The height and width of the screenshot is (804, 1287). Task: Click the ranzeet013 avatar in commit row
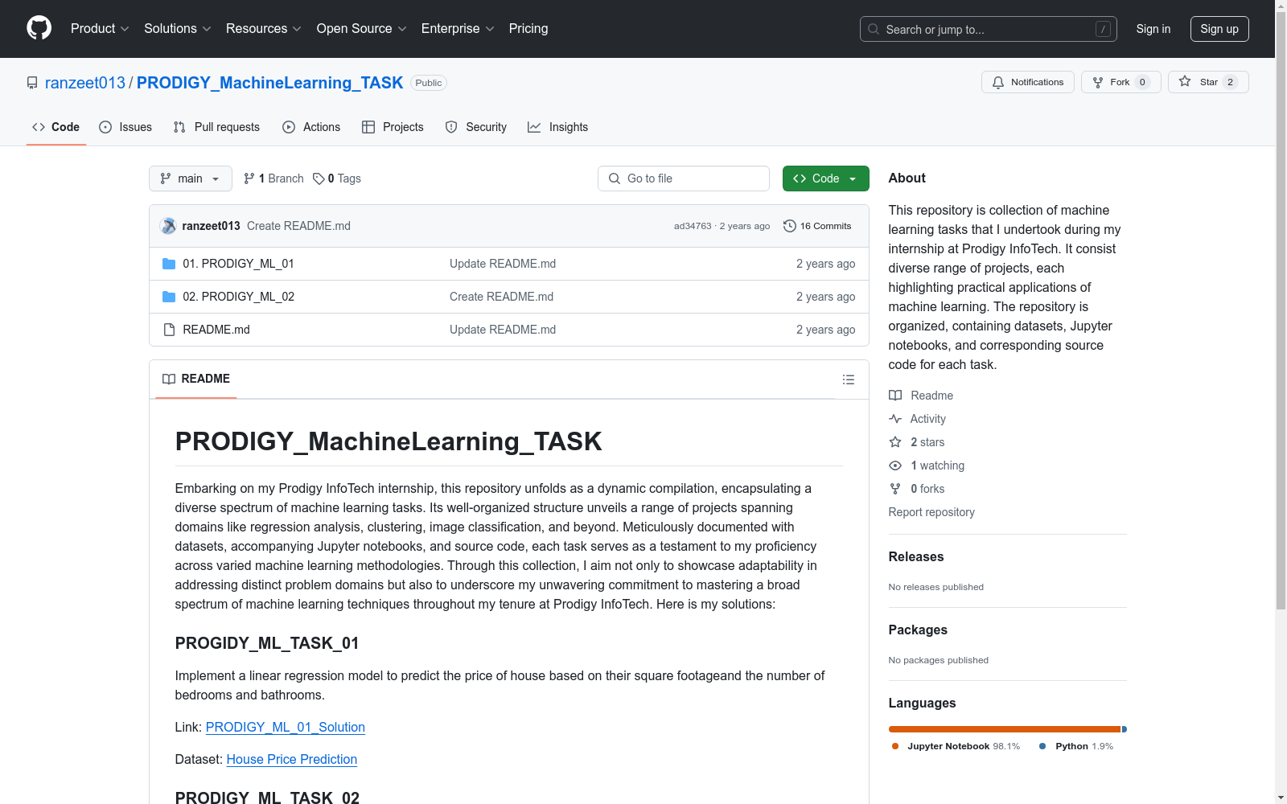tap(168, 226)
